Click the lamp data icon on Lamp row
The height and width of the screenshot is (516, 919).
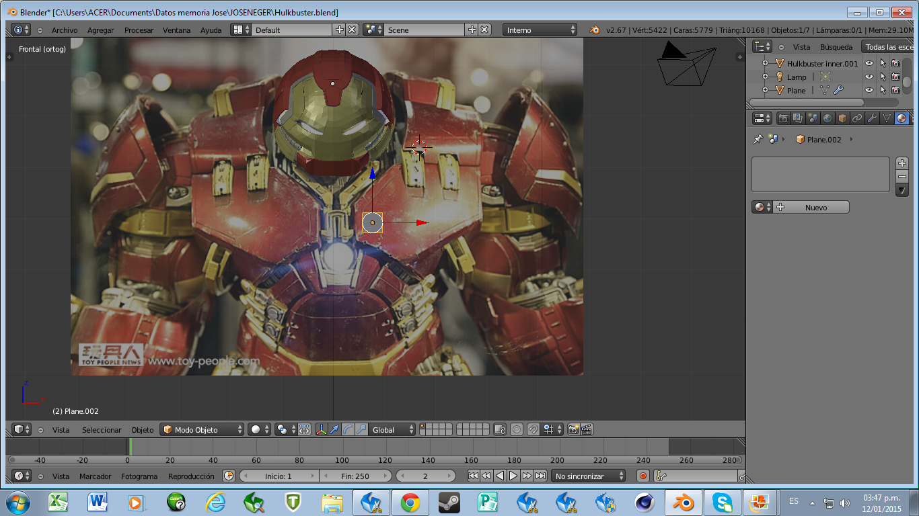[825, 77]
